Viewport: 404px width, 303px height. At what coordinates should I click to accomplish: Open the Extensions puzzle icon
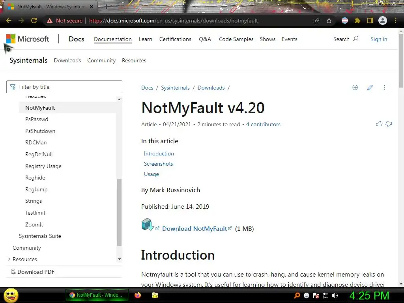pyautogui.click(x=357, y=21)
